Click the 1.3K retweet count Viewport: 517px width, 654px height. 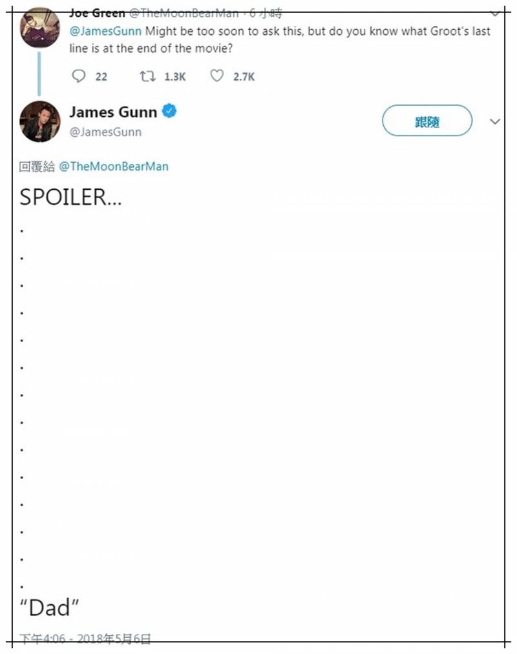click(x=174, y=77)
